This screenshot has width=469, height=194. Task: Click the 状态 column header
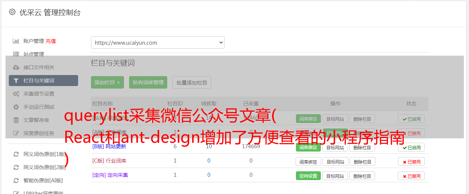point(411,104)
